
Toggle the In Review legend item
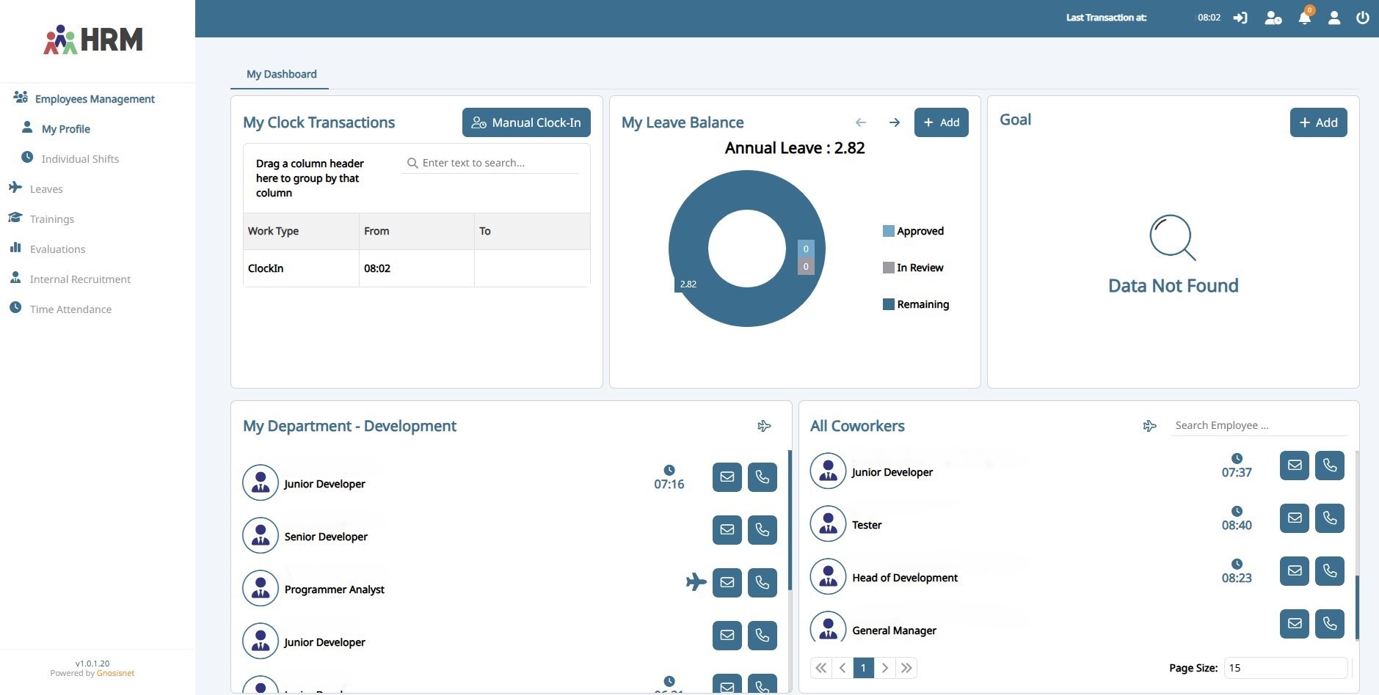coord(913,268)
